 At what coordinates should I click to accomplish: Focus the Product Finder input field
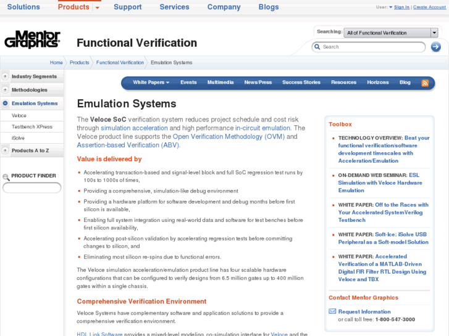[31, 187]
